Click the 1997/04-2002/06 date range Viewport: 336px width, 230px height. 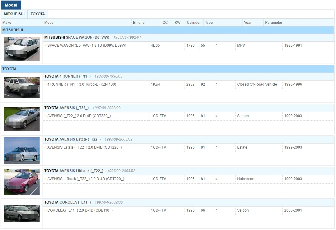[x=109, y=202]
